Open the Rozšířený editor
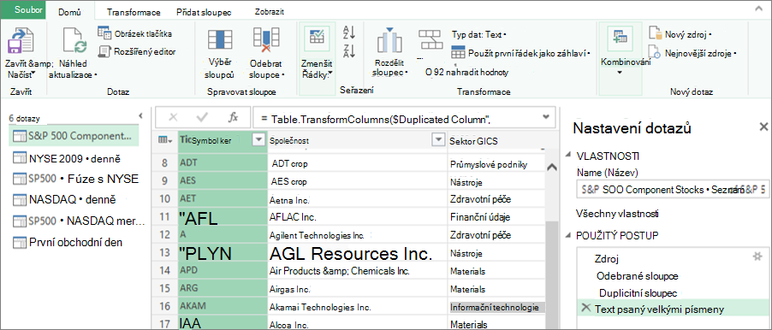The width and height of the screenshot is (772, 330). pyautogui.click(x=138, y=51)
